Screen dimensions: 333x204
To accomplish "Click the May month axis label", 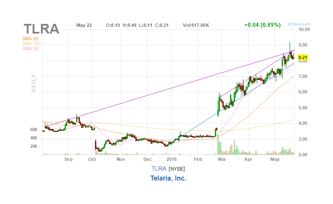I will [275, 159].
